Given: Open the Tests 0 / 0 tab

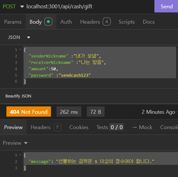Looking at the screenshot, I should [110, 127].
